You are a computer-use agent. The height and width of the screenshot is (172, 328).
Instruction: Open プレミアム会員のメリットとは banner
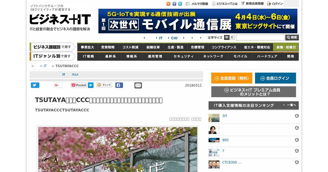(254, 92)
